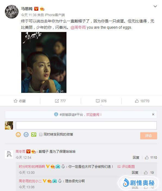The width and height of the screenshot is (162, 191).
Task: Click the repost icon showing 777
Action: click(x=57, y=101)
